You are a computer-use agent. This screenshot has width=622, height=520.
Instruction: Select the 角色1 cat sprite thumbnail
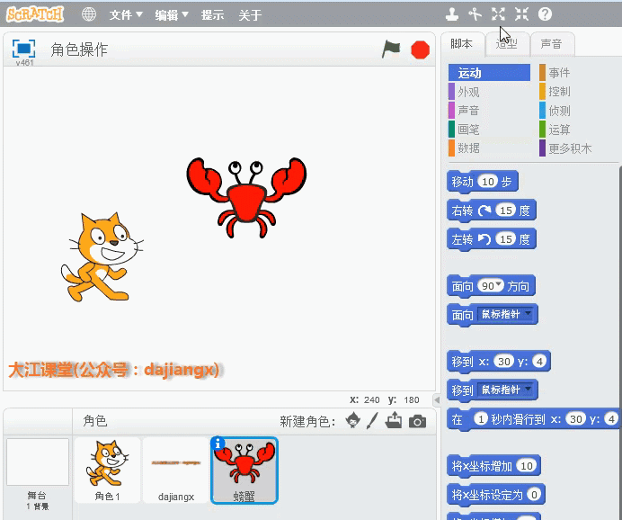pos(107,470)
